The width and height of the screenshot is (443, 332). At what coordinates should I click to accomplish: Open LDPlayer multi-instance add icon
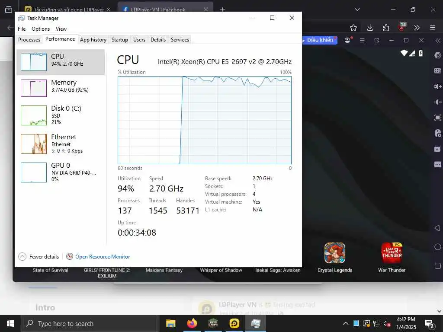(x=438, y=149)
